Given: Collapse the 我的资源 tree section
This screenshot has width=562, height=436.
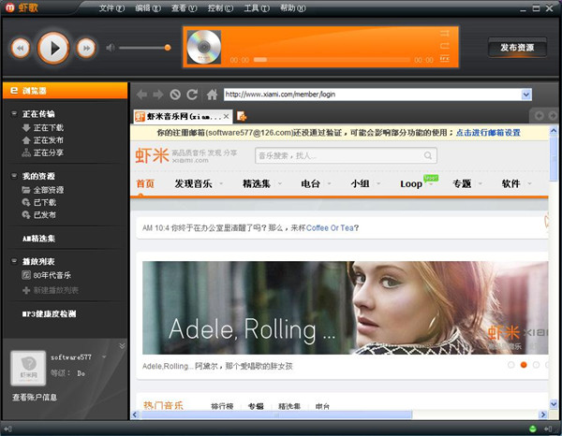Looking at the screenshot, I should 14,176.
